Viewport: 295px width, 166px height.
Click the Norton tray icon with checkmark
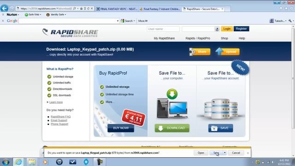pos(258,162)
